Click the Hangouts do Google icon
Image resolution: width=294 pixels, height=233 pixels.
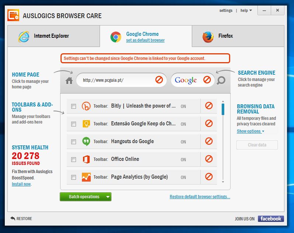coord(86,141)
